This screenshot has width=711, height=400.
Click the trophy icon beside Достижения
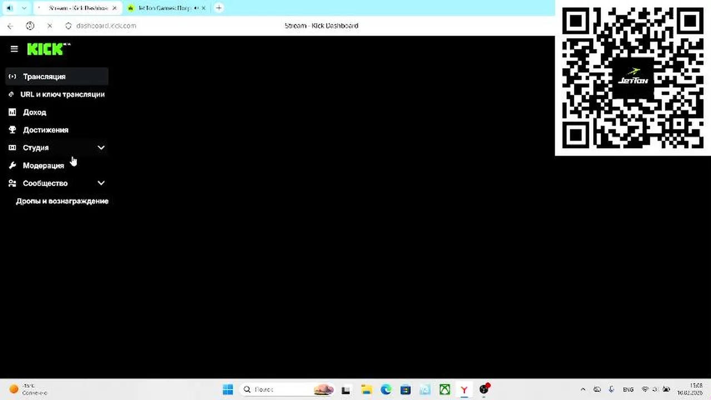[x=12, y=130]
